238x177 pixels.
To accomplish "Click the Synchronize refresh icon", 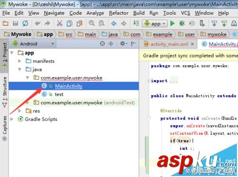I will click(x=25, y=23).
